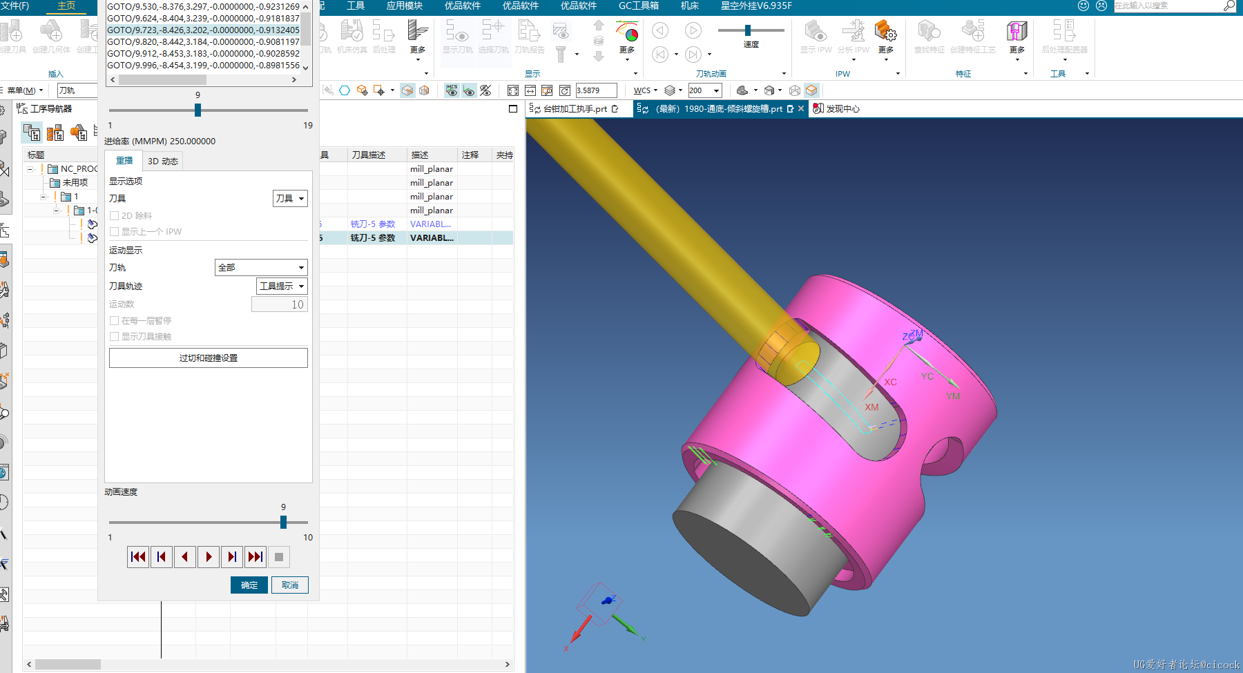Rewind replay to the start

[x=138, y=557]
